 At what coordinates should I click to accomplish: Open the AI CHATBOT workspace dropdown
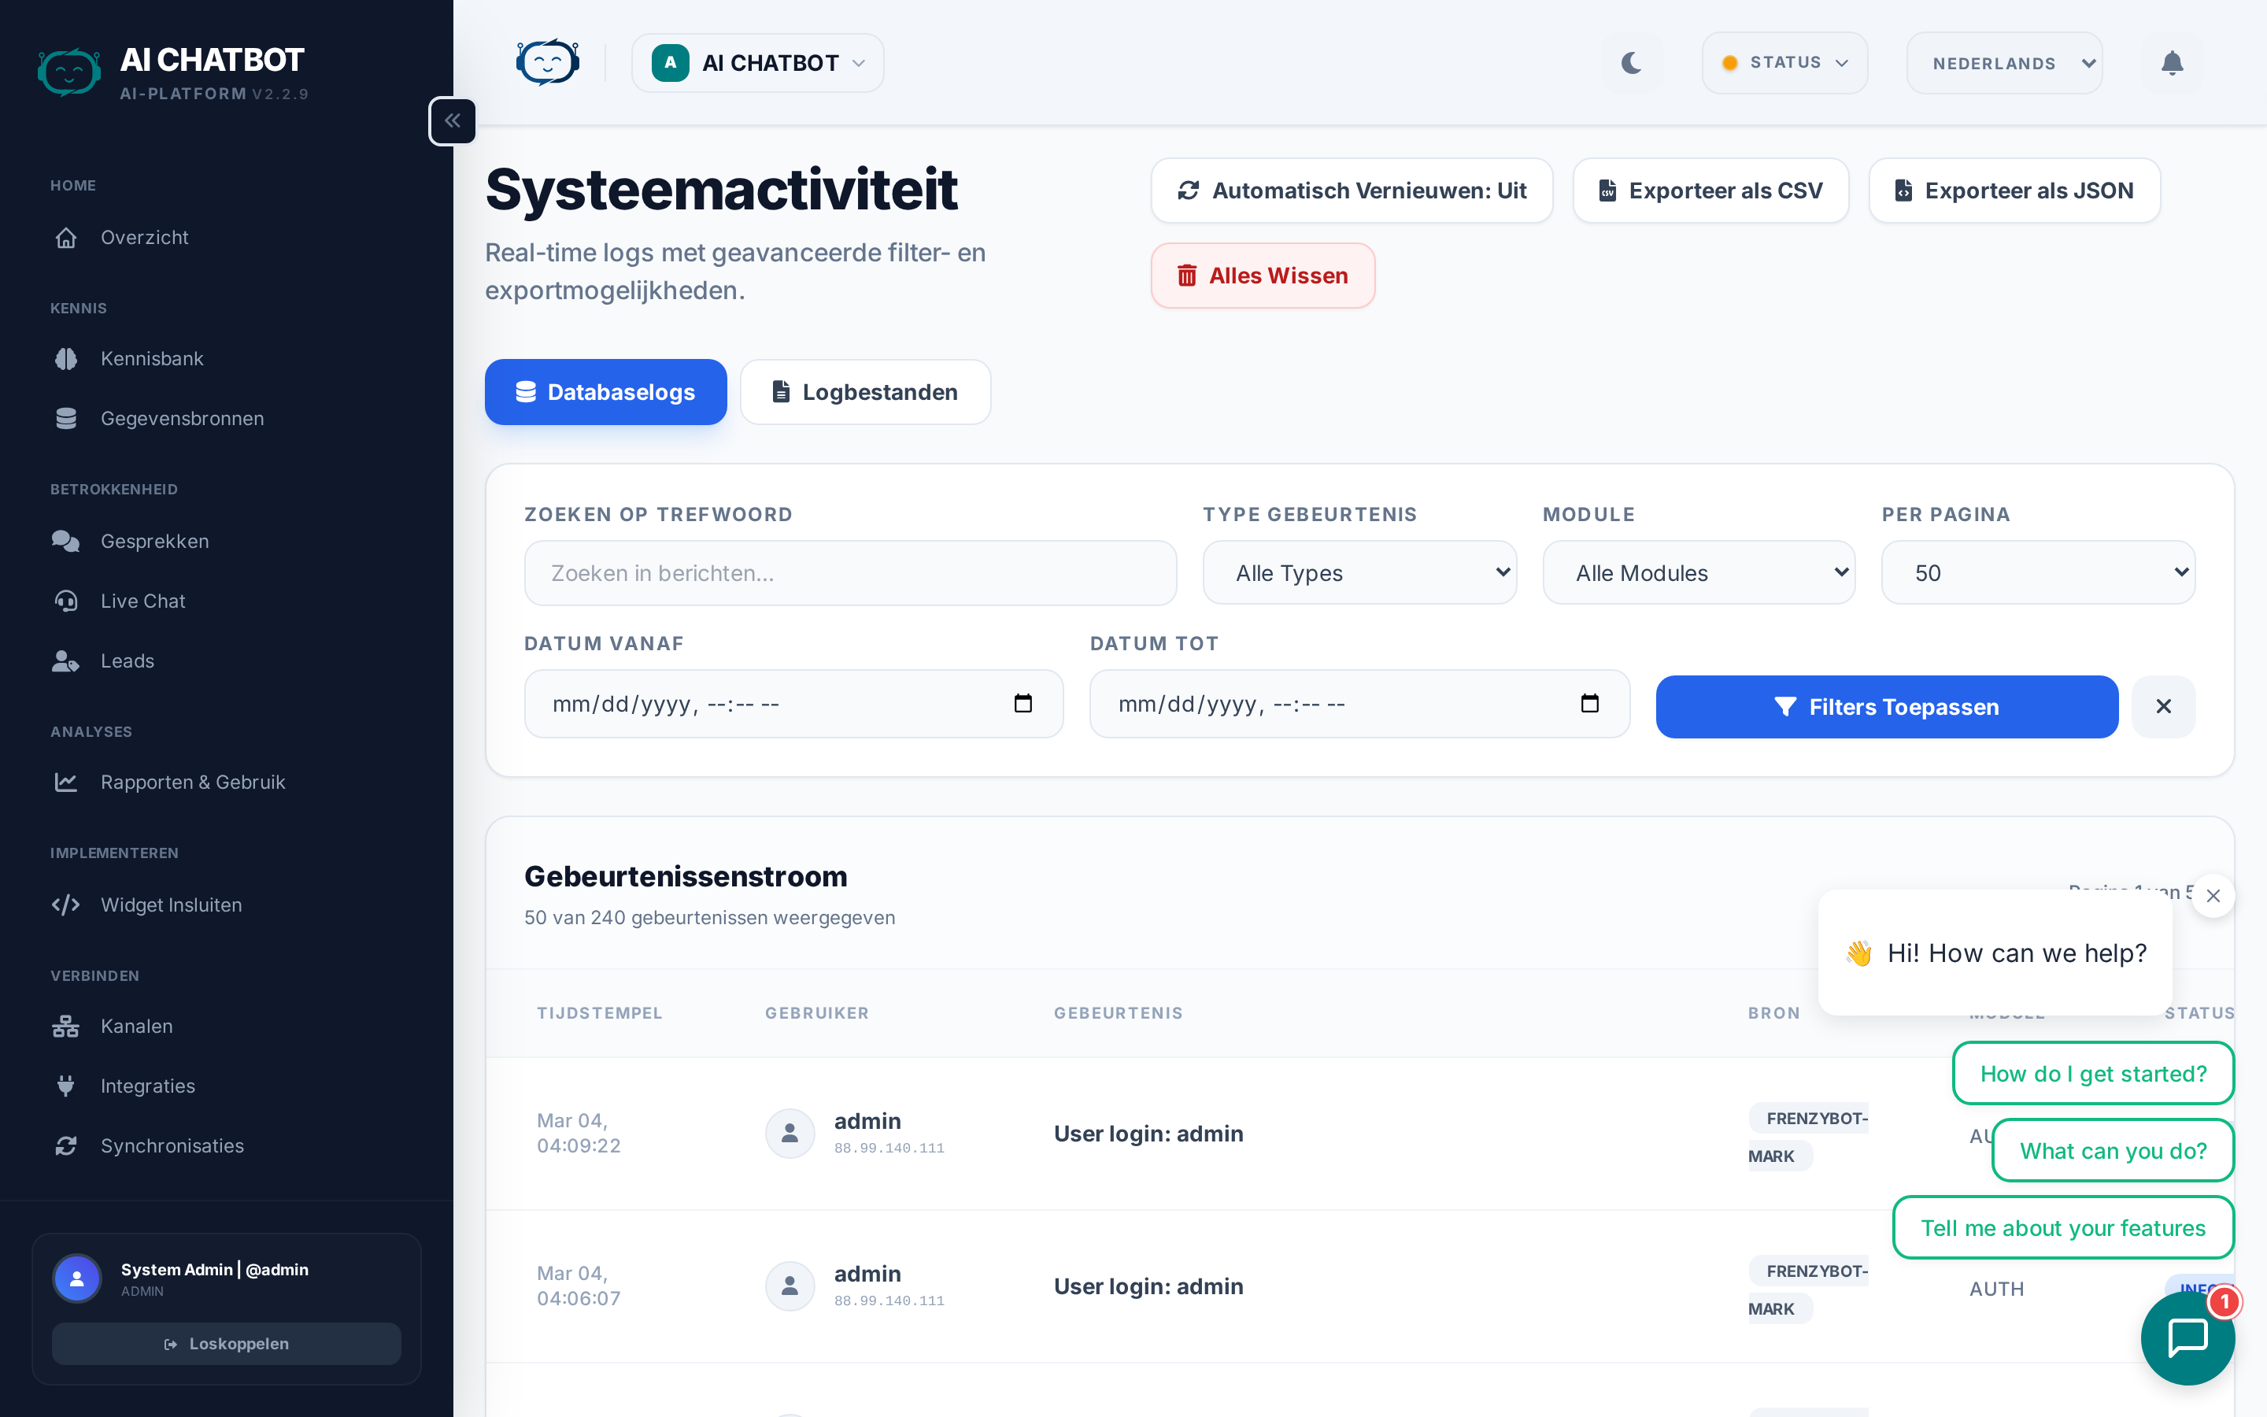pos(757,63)
